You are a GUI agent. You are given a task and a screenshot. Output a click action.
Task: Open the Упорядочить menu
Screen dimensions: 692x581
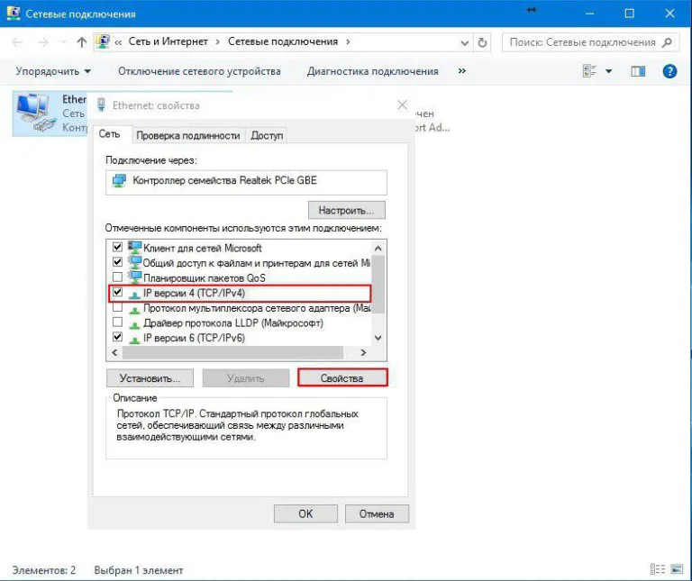click(53, 71)
